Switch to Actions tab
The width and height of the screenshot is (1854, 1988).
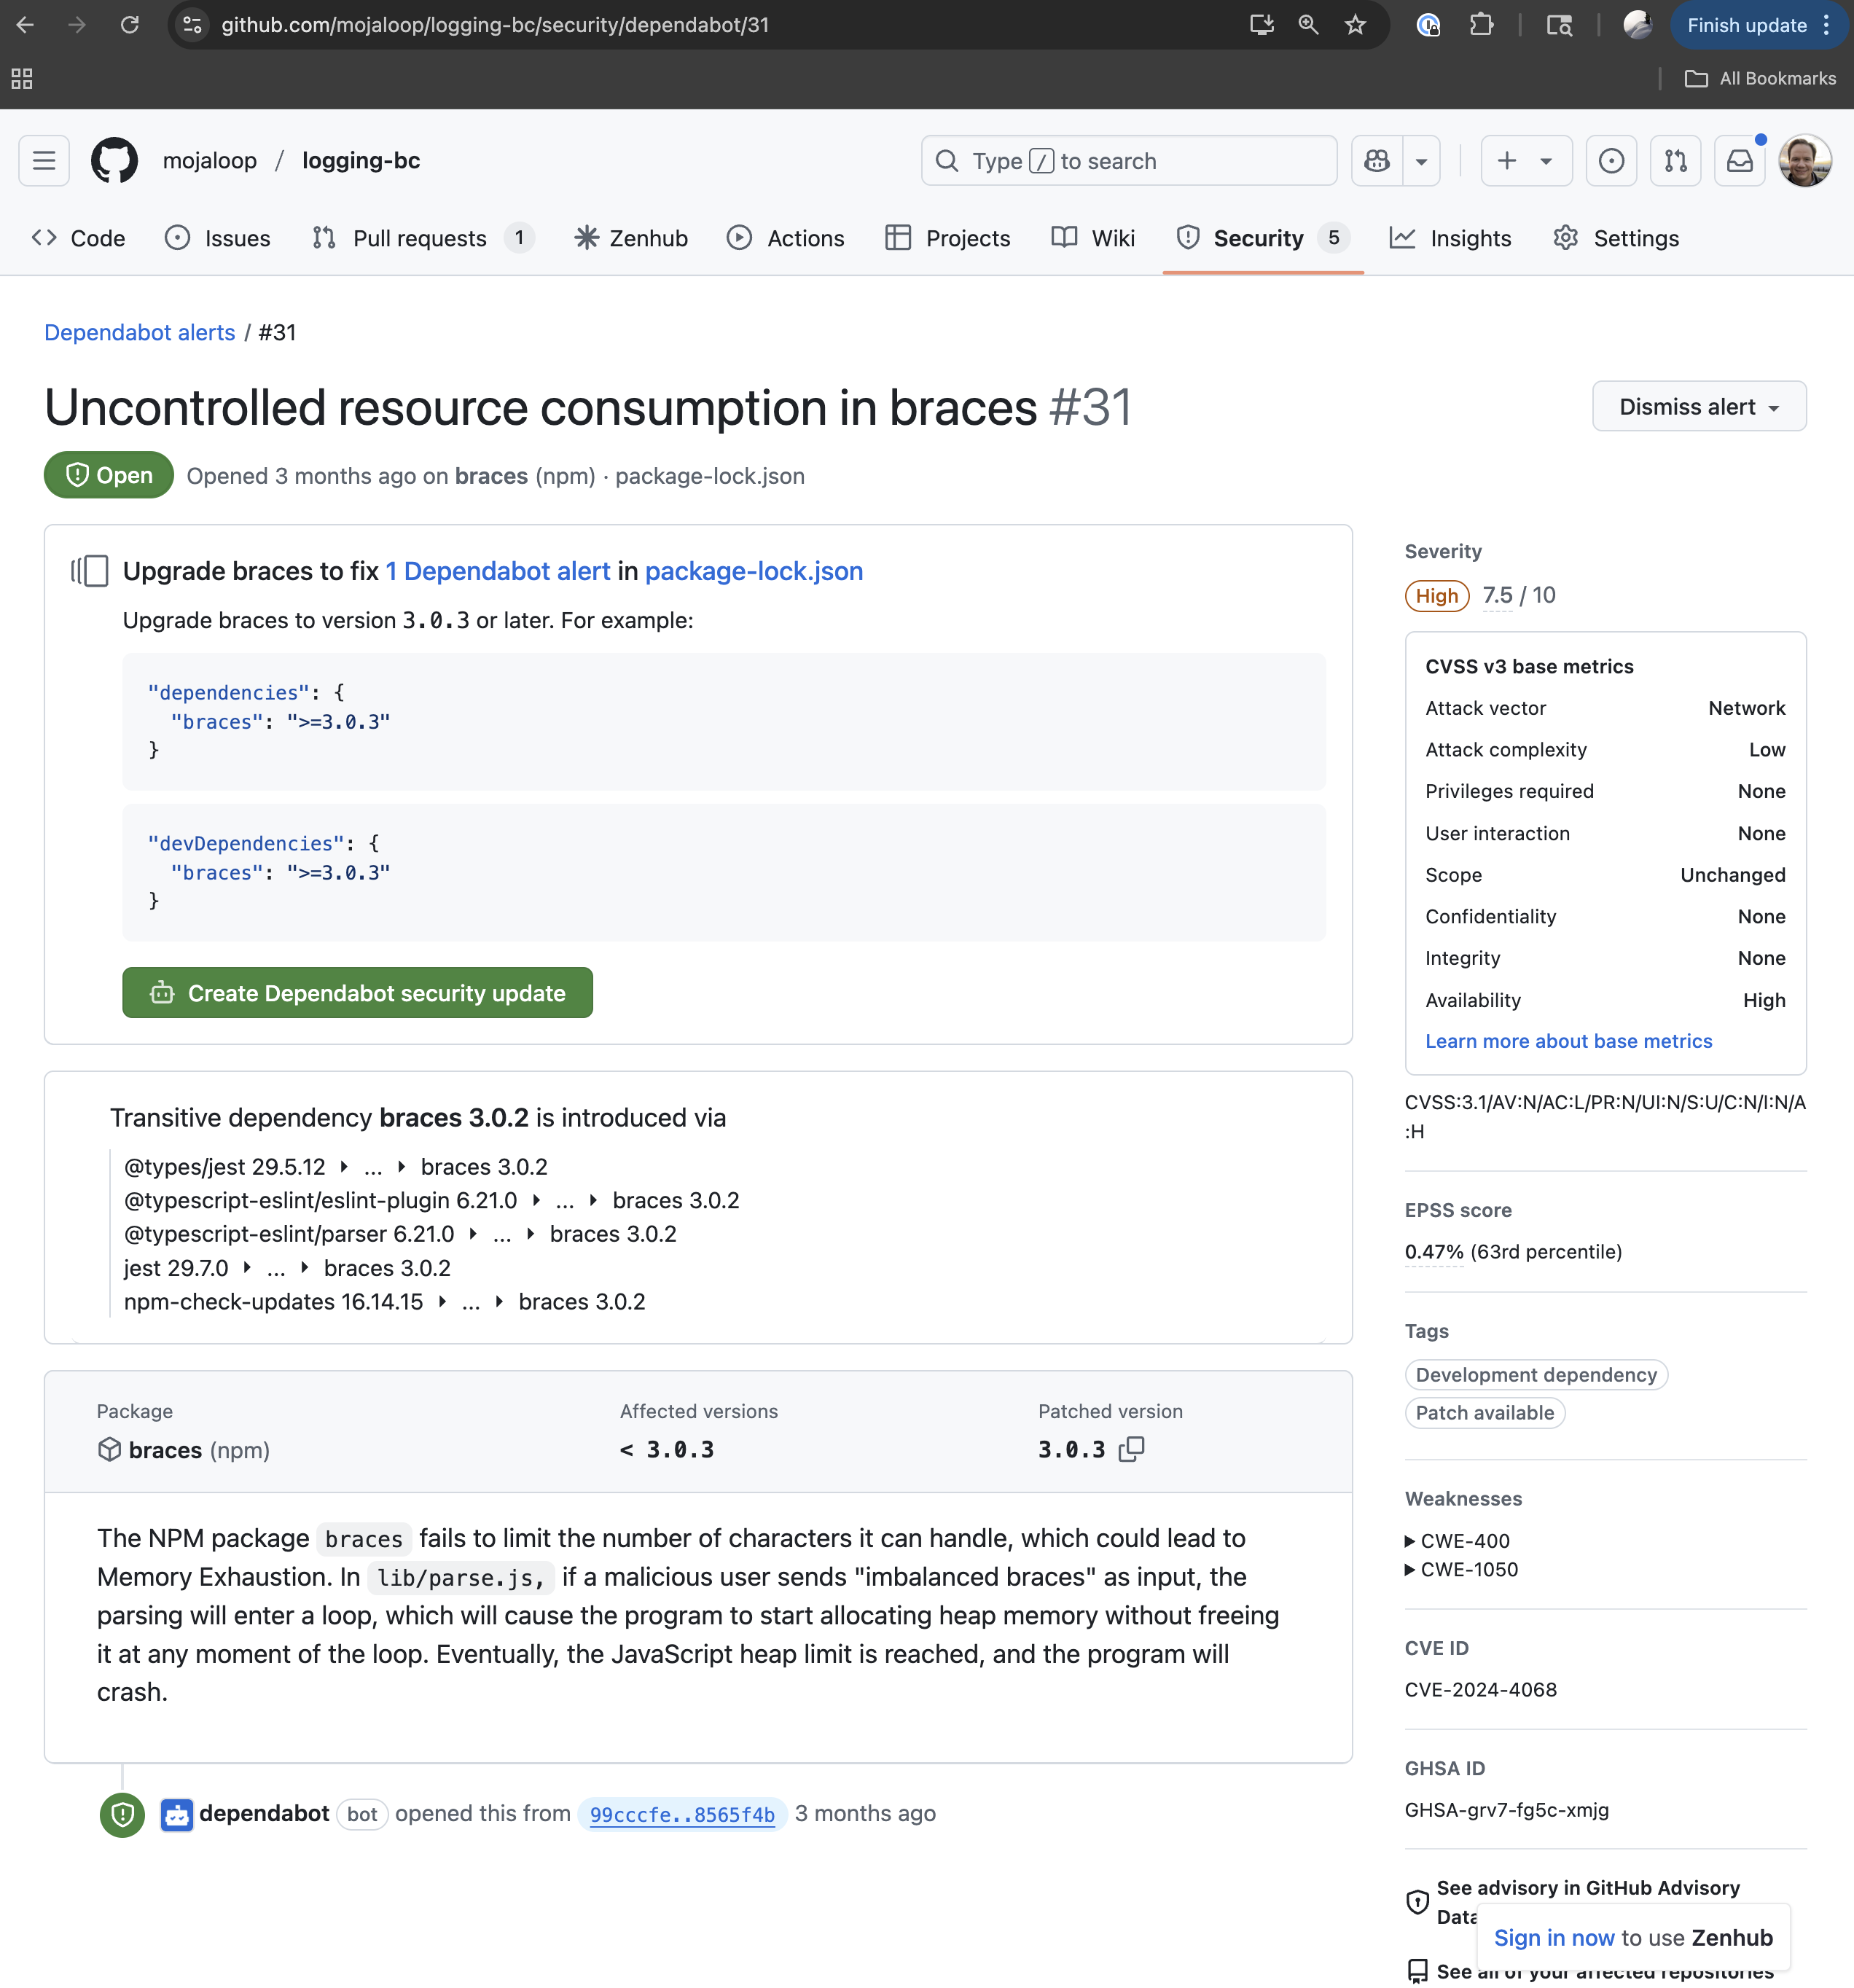point(786,238)
